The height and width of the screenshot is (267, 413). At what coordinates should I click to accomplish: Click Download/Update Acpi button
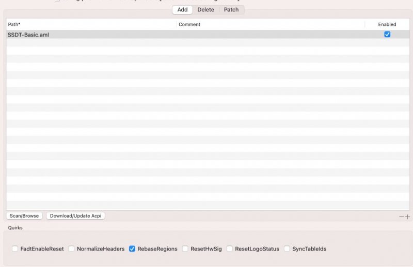tap(75, 215)
